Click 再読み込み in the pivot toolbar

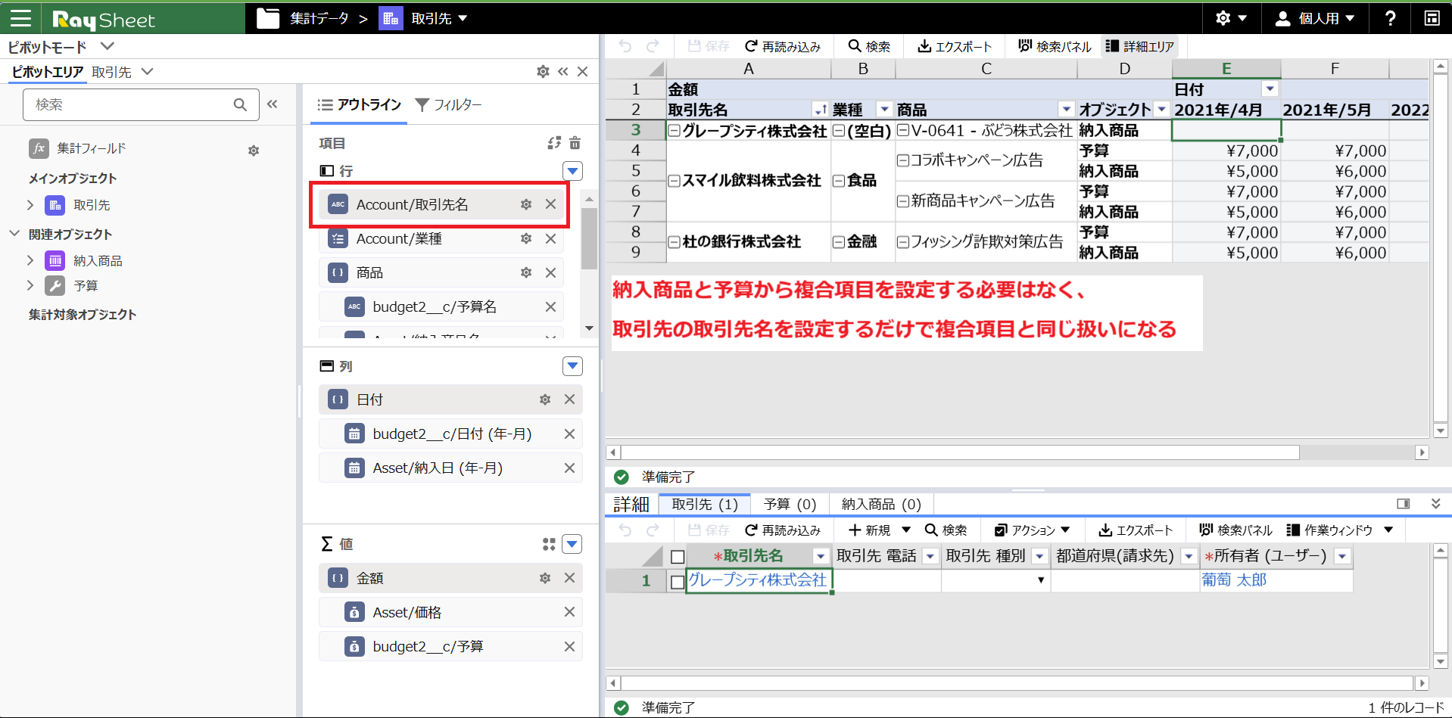pos(783,47)
